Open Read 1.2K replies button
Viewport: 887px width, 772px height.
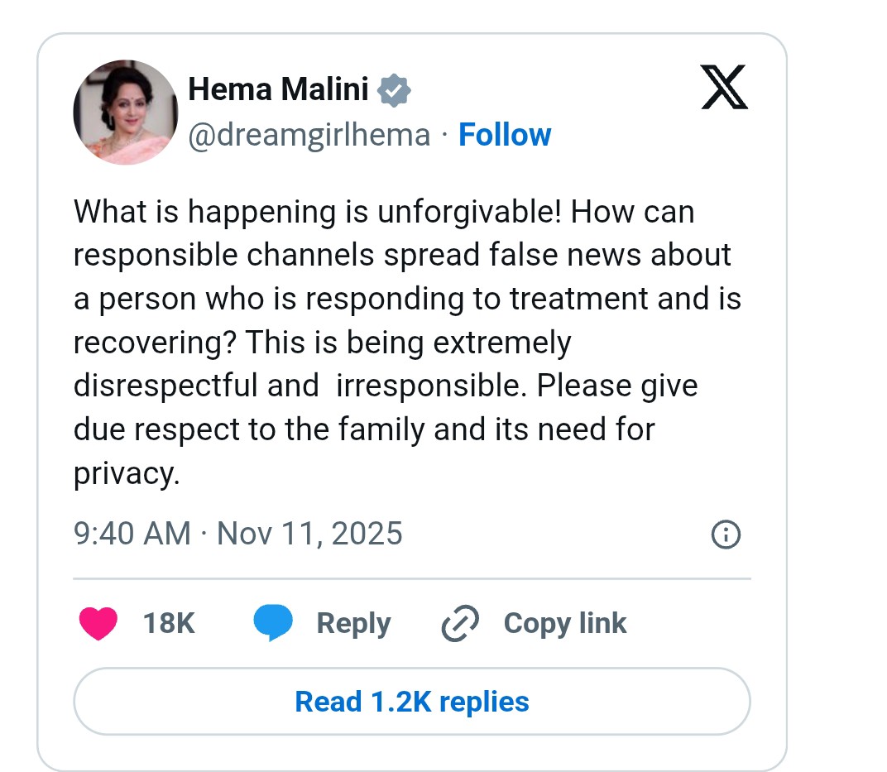[411, 702]
